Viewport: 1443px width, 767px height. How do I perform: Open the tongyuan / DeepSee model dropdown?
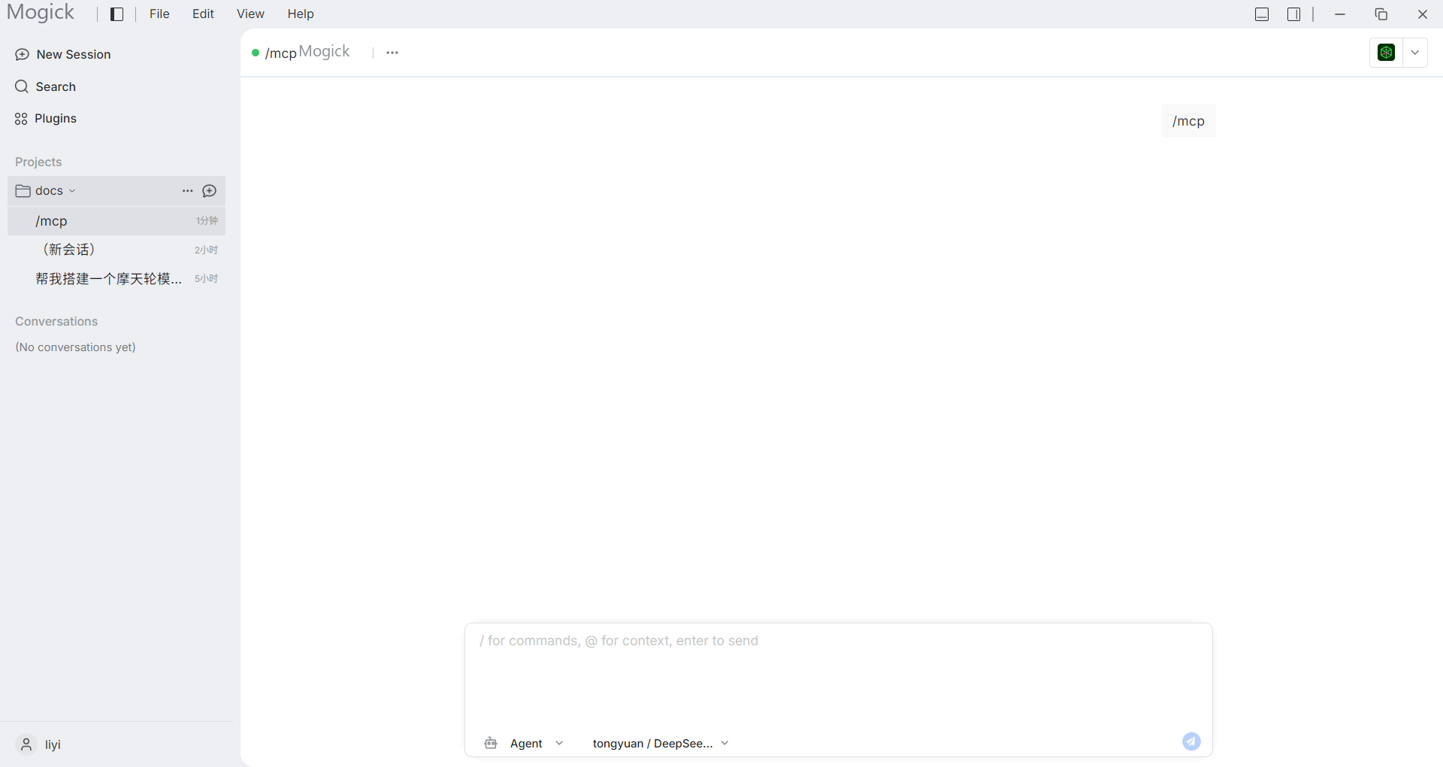(661, 743)
